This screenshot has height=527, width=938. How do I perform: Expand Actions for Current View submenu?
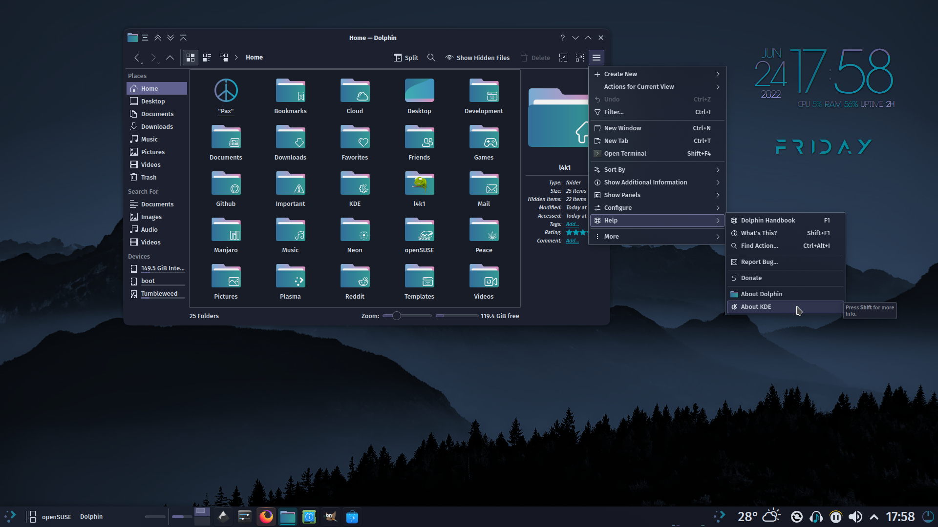(x=657, y=87)
